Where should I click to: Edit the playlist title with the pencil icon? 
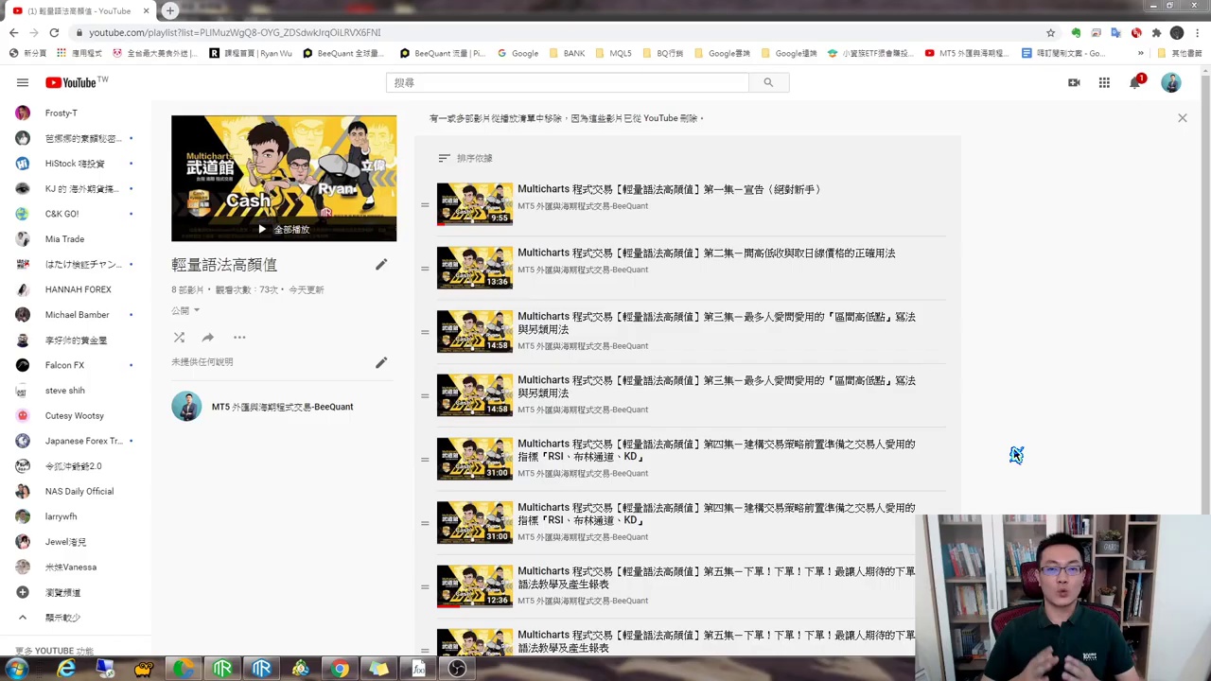[x=381, y=265]
